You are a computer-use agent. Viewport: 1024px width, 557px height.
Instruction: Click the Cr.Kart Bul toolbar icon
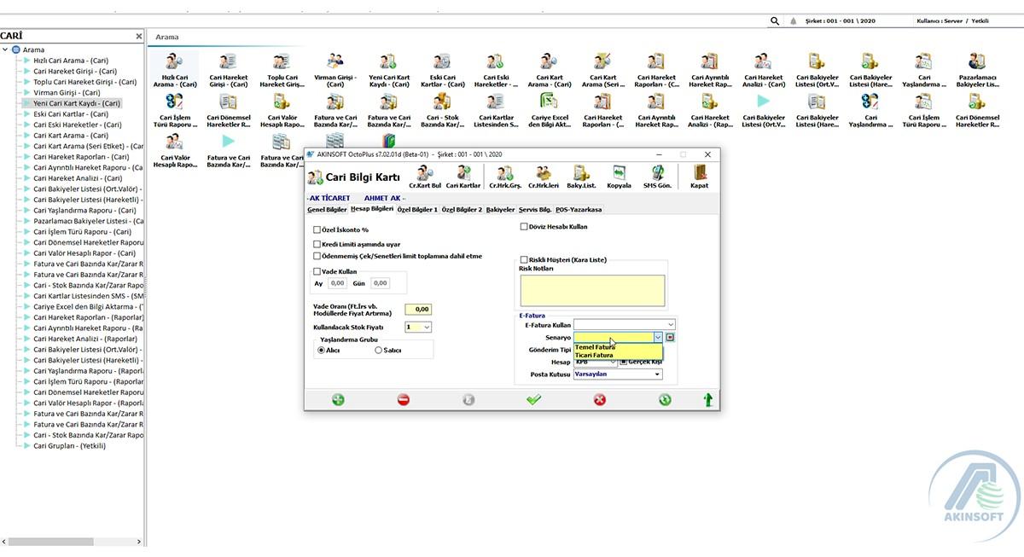click(424, 176)
